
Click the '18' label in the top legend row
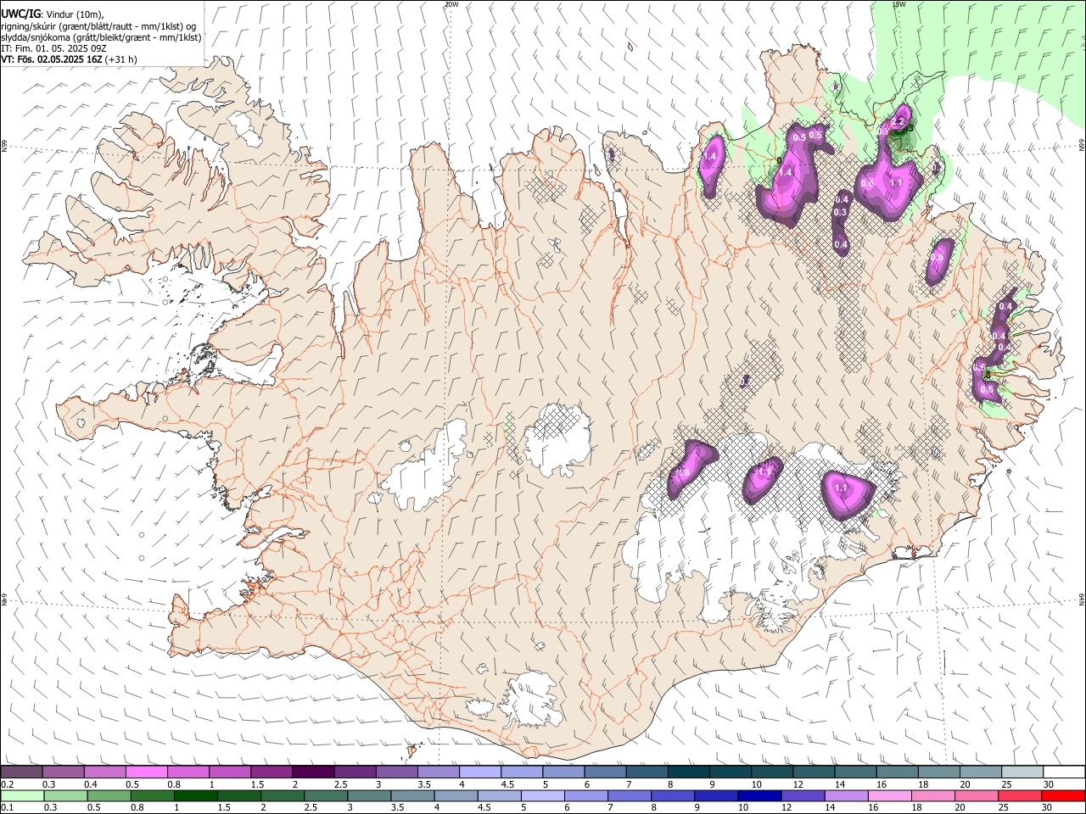coord(923,784)
